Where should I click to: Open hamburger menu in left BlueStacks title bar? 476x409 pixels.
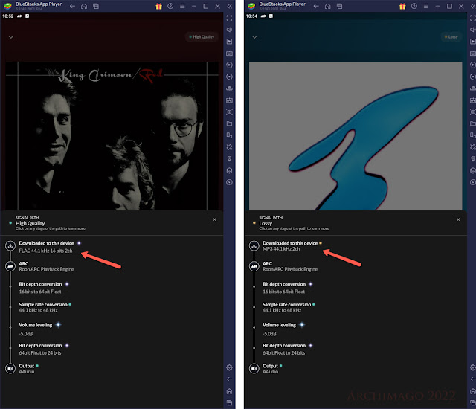pos(182,6)
